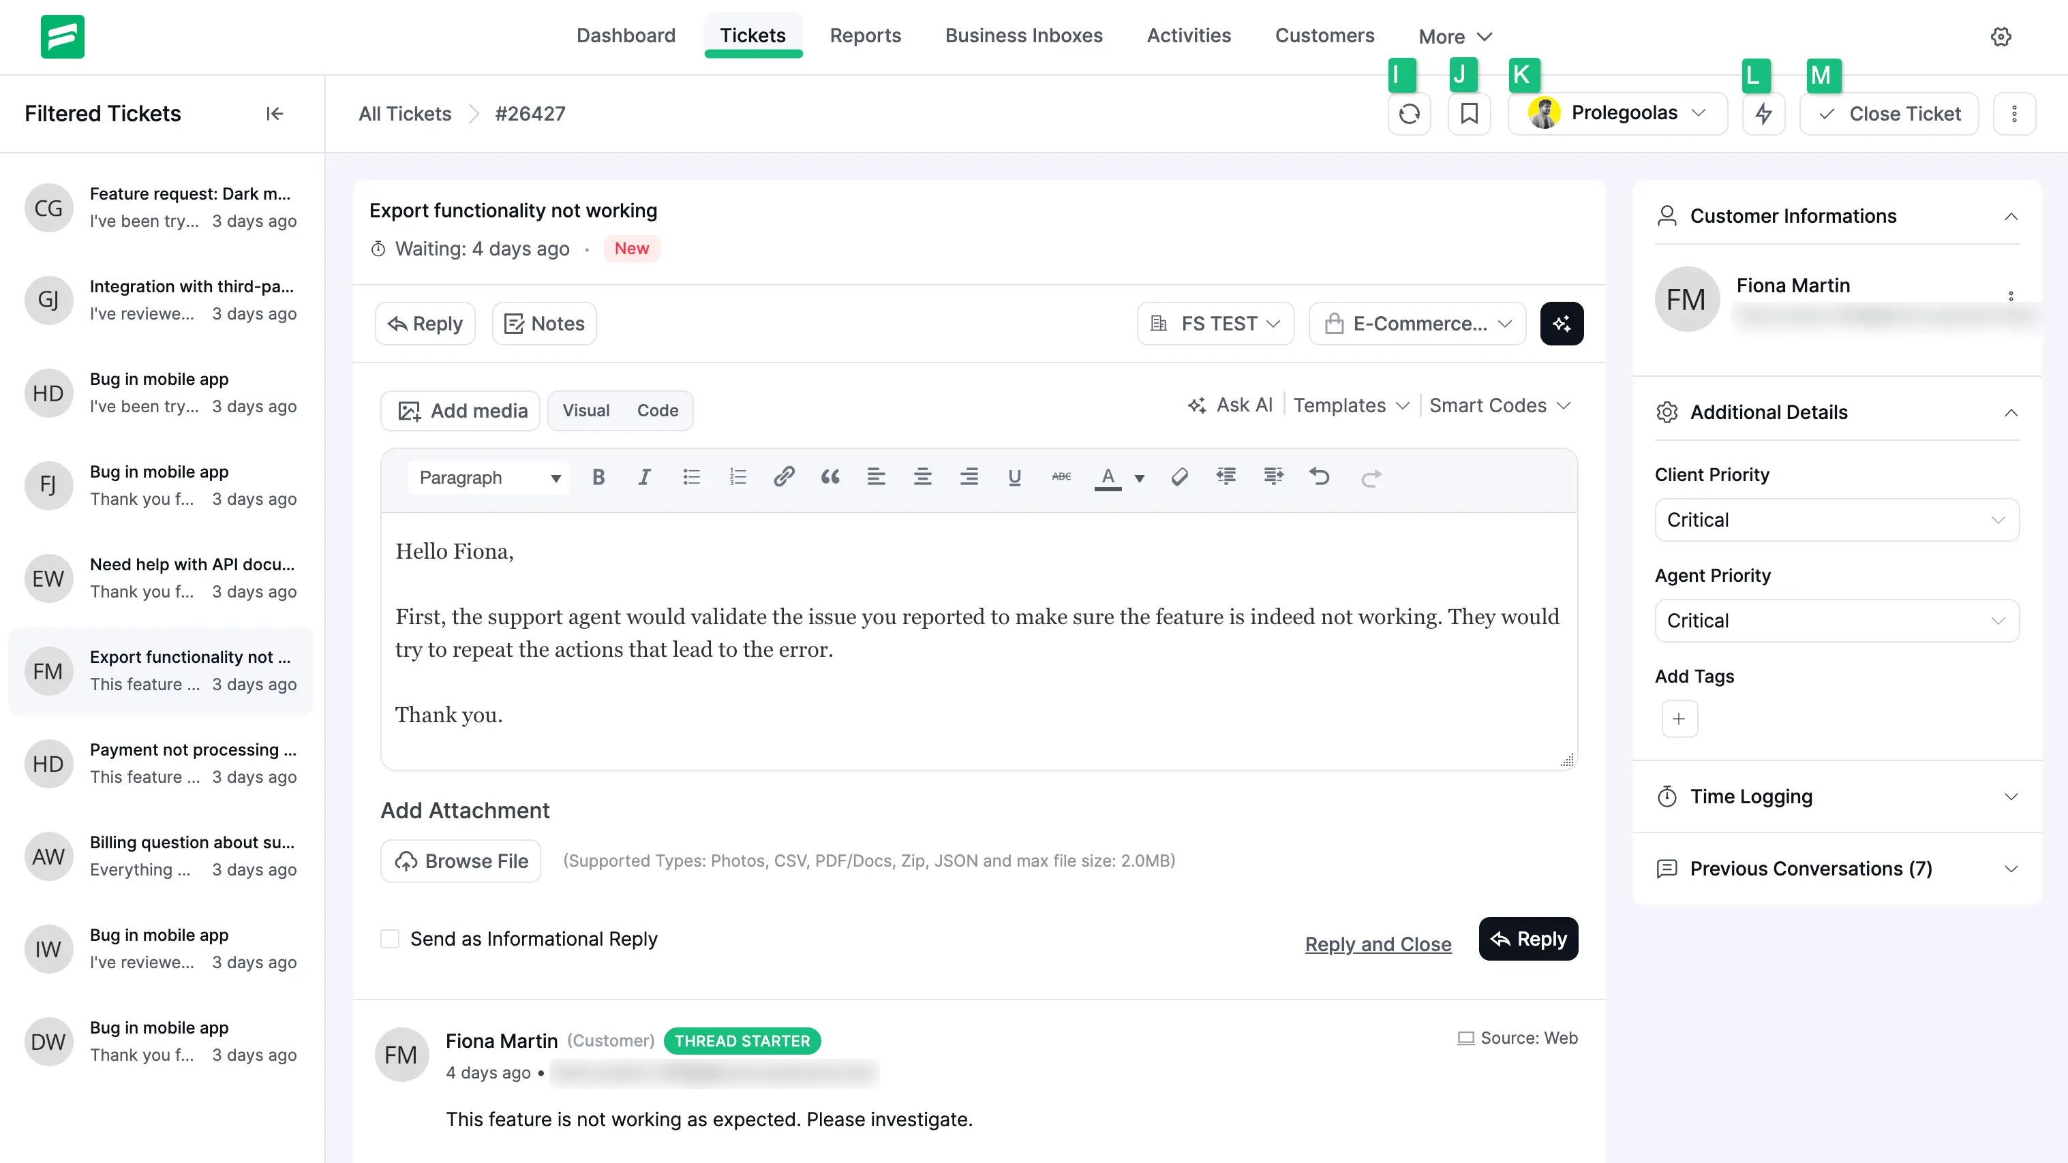Bookmark this ticket
This screenshot has height=1163, width=2068.
coord(1469,114)
